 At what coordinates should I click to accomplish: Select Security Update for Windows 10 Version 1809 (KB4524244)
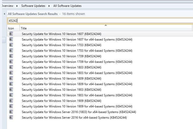[62, 79]
